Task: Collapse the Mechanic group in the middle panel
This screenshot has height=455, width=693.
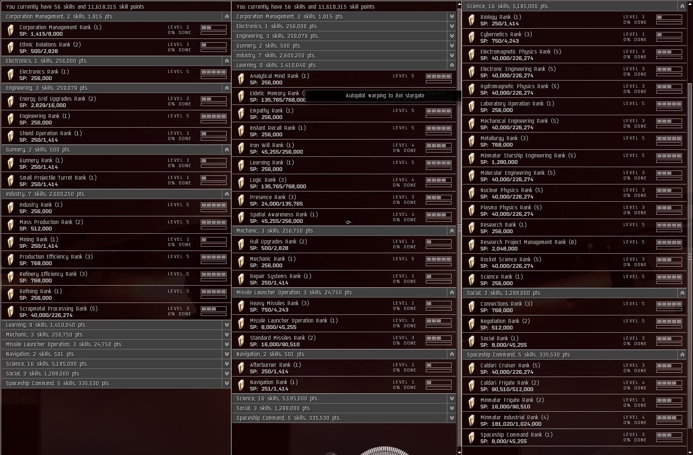Action: [452, 231]
